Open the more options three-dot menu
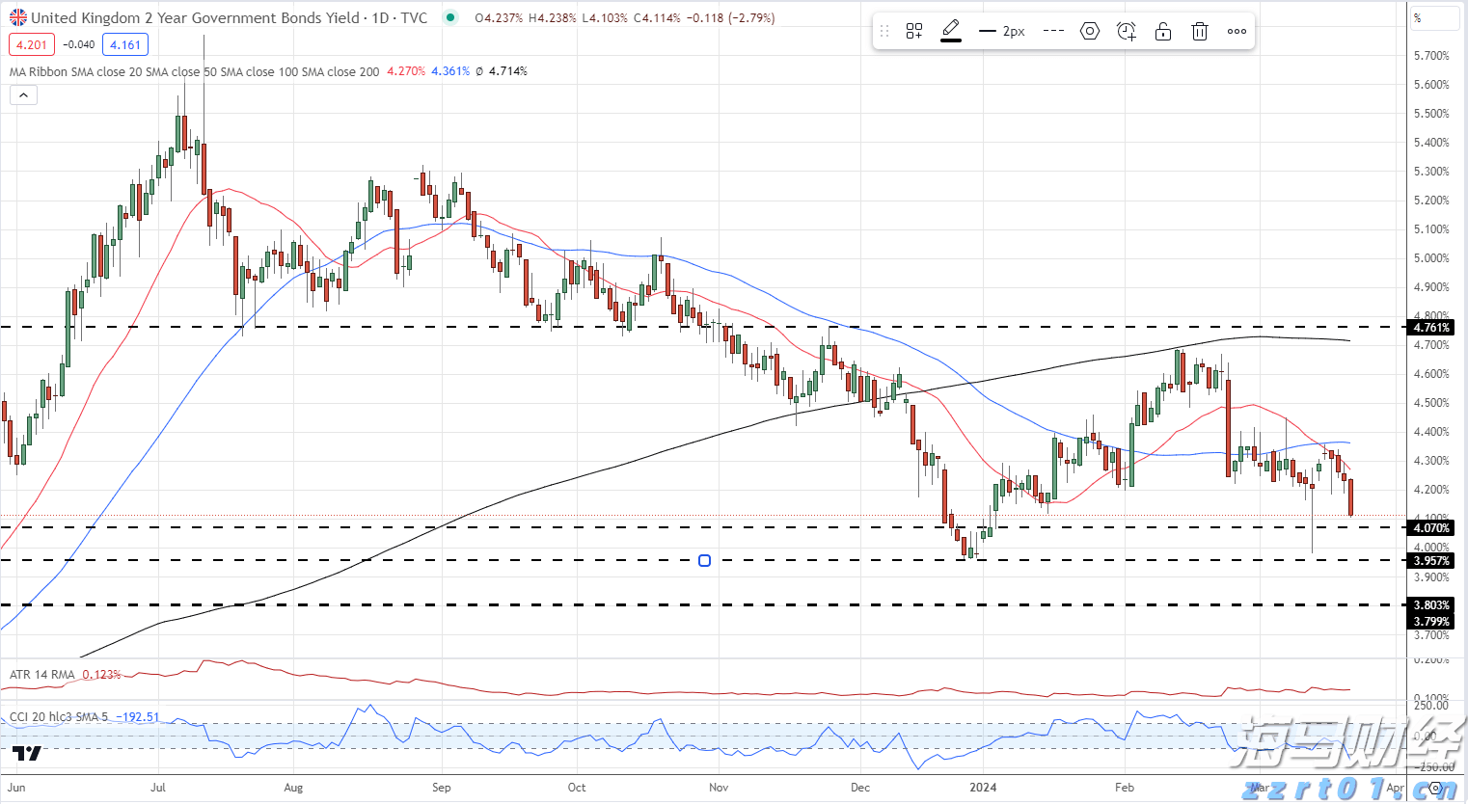Screen dimensions: 1468x804 1237,31
